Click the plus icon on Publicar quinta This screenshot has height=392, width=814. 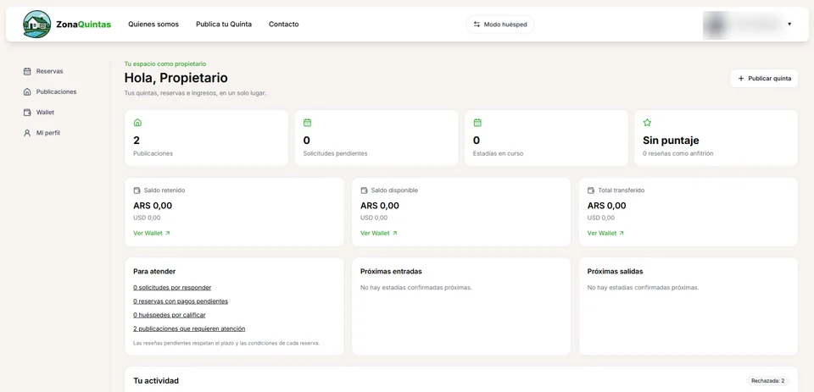(x=741, y=78)
